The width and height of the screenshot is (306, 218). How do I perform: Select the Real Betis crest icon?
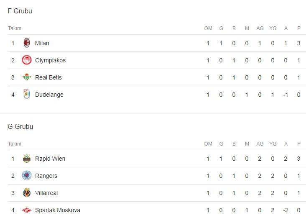point(27,77)
